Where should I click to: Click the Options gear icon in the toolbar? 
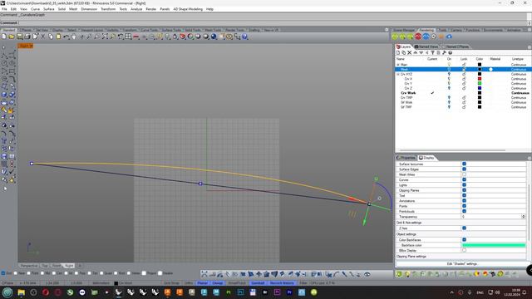point(229,37)
